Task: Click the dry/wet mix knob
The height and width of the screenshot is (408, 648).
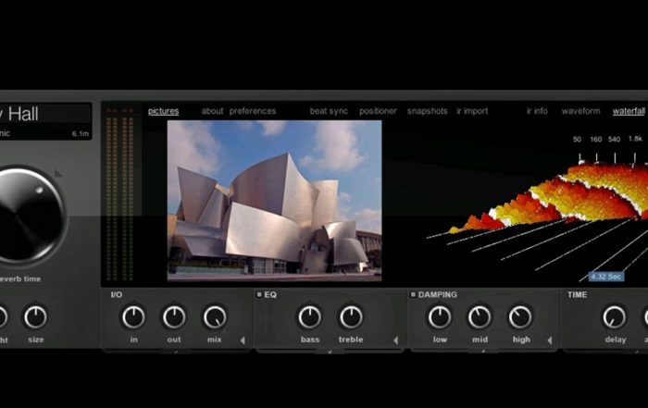Action: (x=215, y=317)
